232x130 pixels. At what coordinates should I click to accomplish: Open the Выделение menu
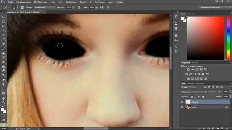click(71, 2)
